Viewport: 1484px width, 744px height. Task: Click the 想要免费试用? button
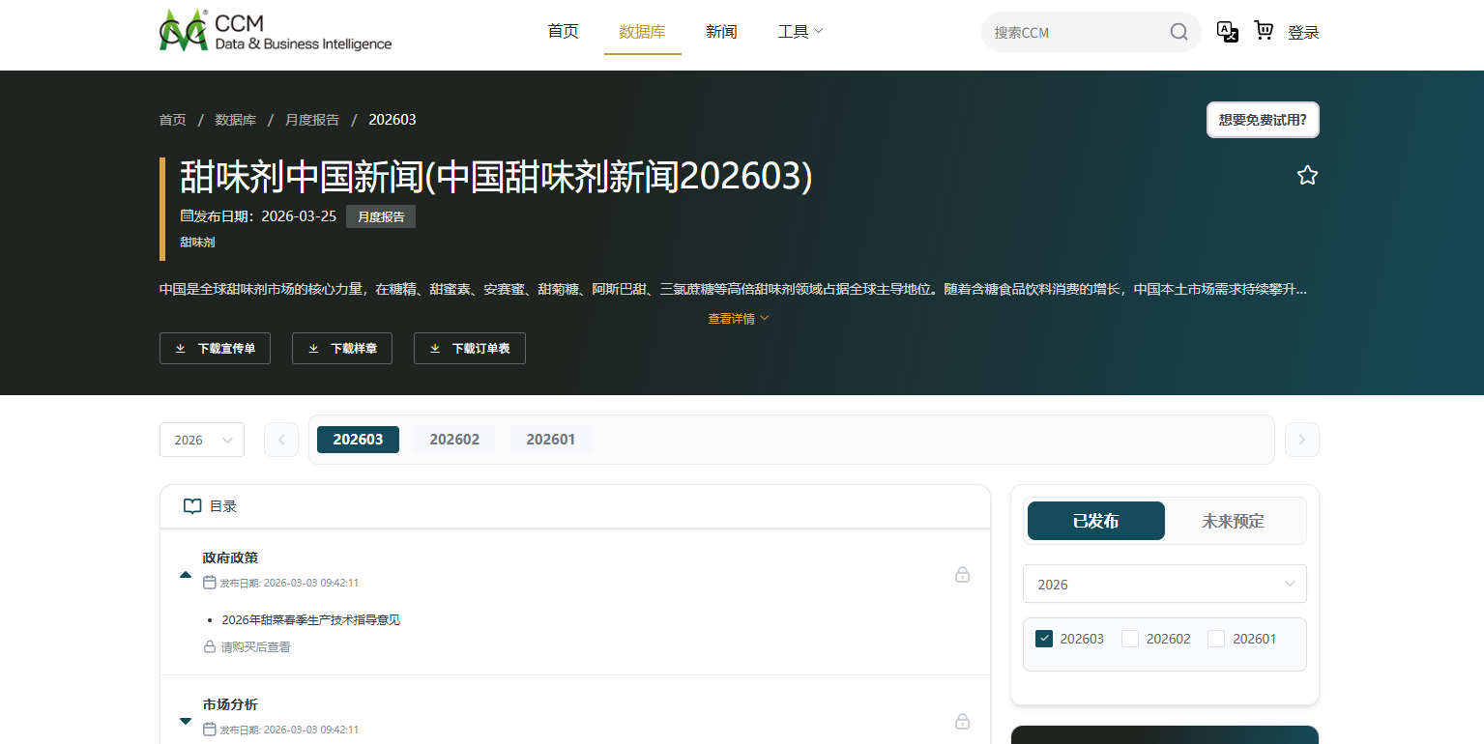pos(1263,119)
